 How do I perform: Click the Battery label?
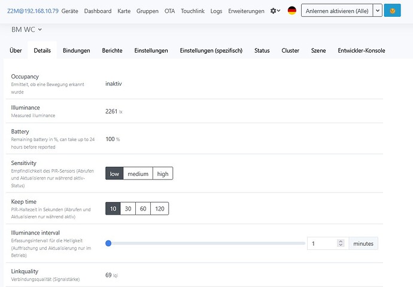point(20,132)
